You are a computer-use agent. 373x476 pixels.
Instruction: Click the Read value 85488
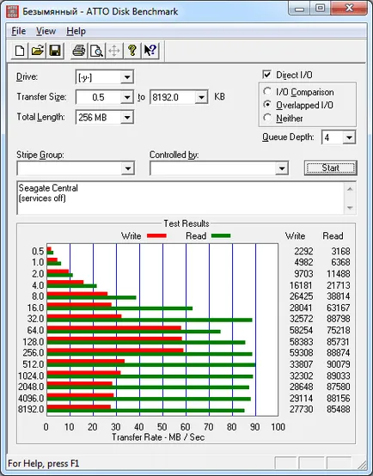(339, 409)
